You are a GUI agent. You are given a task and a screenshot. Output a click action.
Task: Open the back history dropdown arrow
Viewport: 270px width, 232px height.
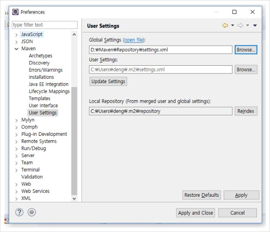pos(233,25)
